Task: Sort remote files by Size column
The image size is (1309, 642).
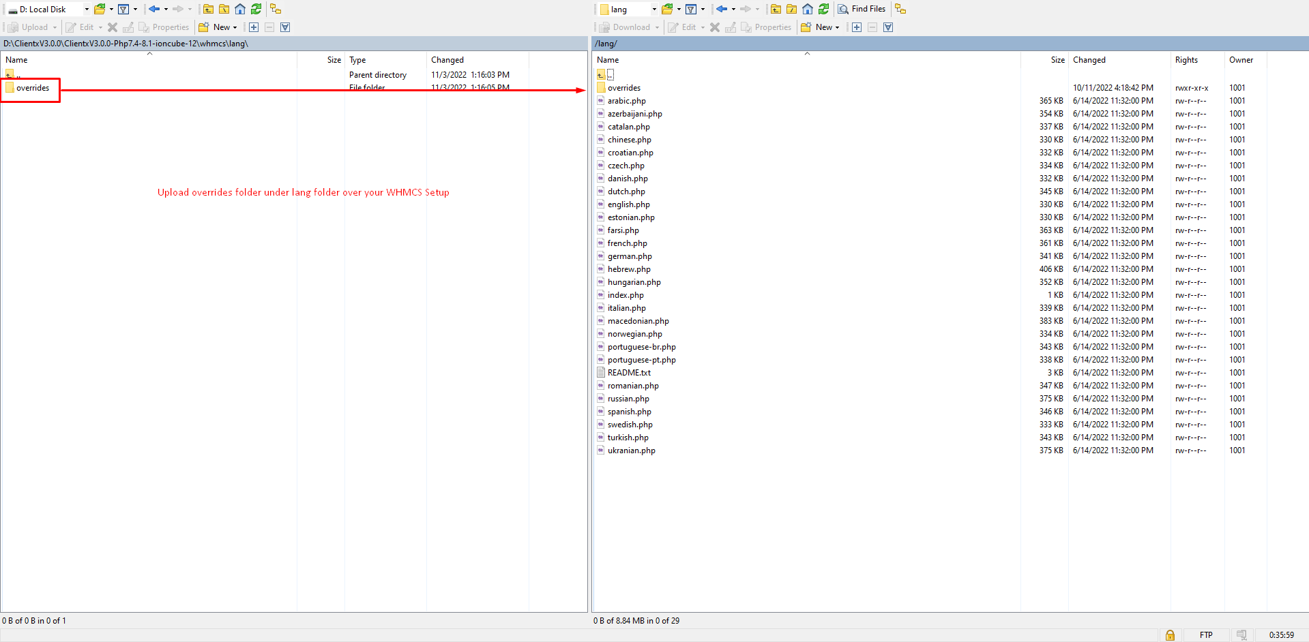Action: coord(1057,60)
